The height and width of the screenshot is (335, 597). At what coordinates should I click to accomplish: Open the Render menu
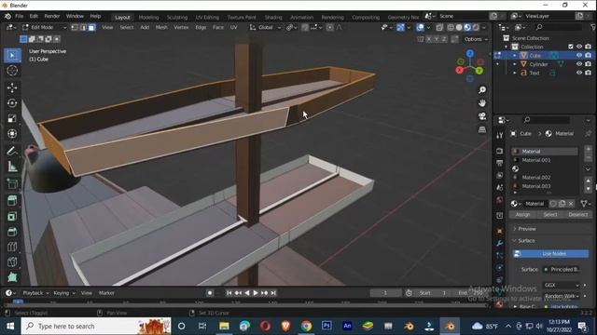52,16
